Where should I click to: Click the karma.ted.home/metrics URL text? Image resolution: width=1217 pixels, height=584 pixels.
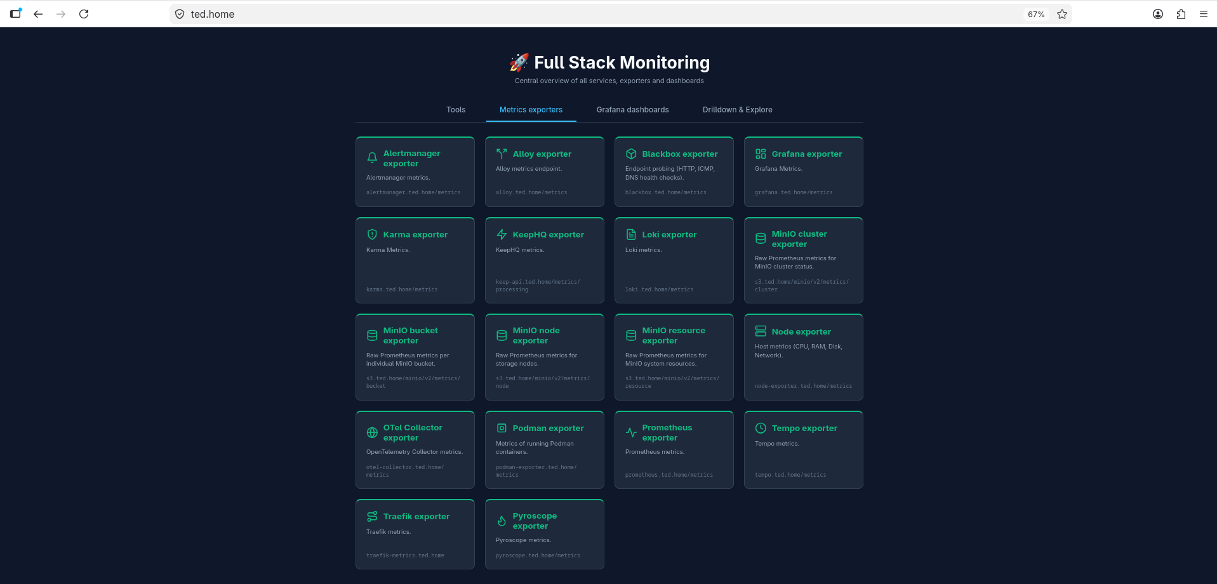click(402, 289)
